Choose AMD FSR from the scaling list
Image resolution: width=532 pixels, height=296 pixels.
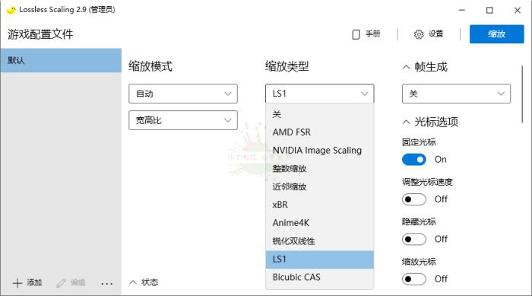320,132
